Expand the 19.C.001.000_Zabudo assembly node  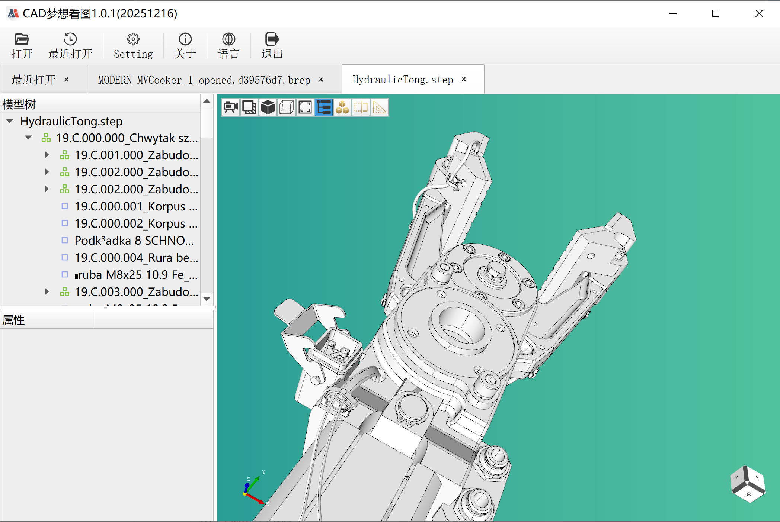pyautogui.click(x=47, y=155)
